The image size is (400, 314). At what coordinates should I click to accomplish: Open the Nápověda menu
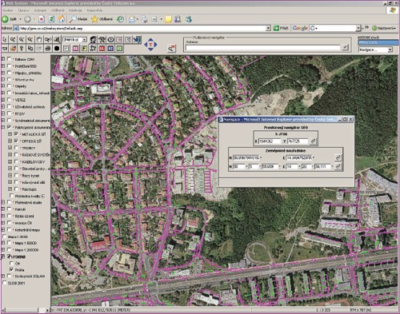[94, 10]
